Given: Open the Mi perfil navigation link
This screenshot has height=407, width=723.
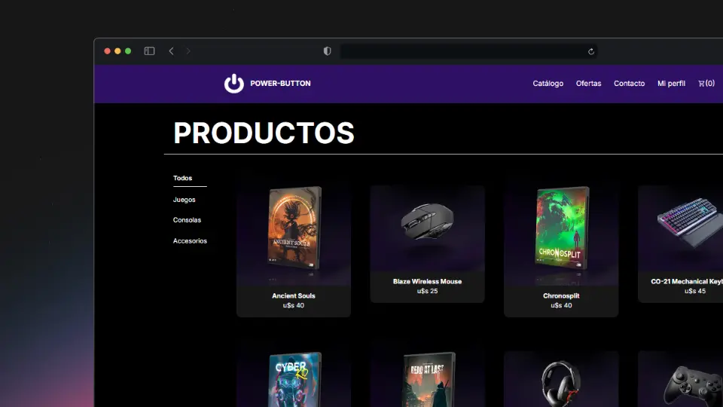Looking at the screenshot, I should click(671, 84).
